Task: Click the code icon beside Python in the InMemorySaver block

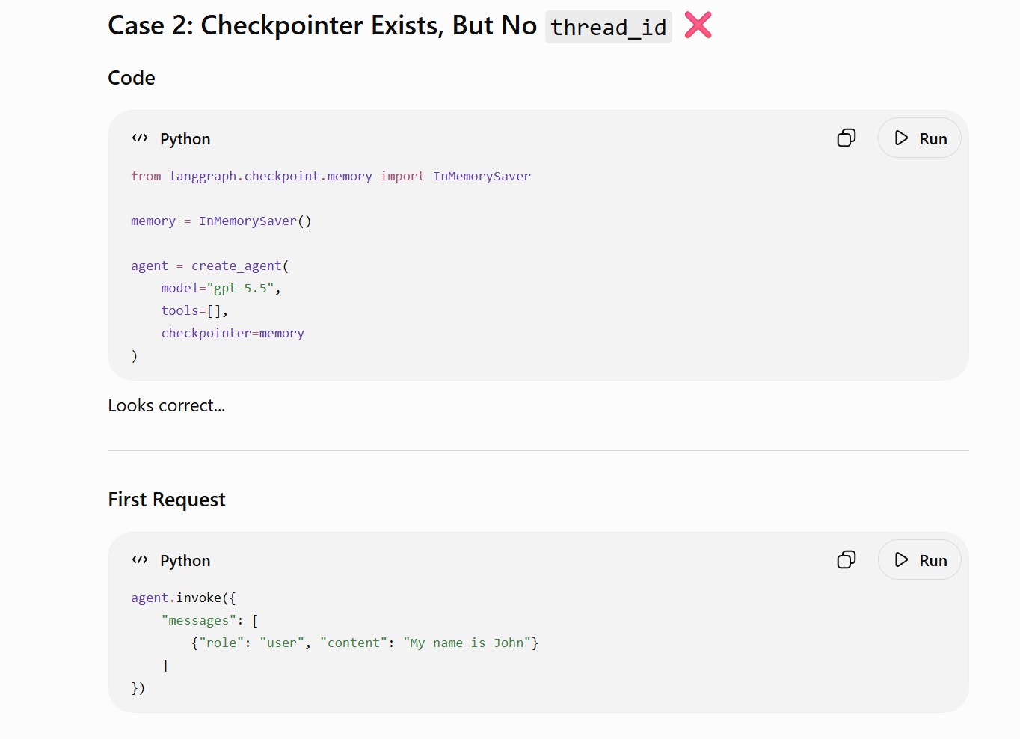Action: (140, 138)
